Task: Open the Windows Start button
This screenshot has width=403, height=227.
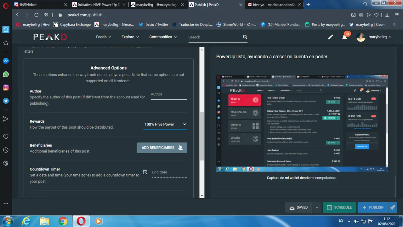Action: click(7, 221)
